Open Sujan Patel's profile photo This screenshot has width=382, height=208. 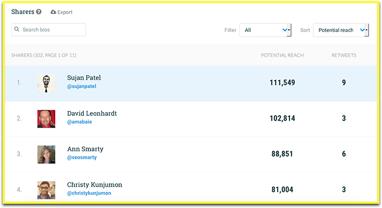click(46, 84)
